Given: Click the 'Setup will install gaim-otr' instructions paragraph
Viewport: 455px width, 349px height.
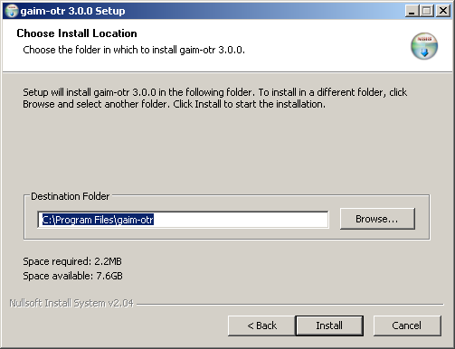Looking at the screenshot, I should pyautogui.click(x=215, y=98).
